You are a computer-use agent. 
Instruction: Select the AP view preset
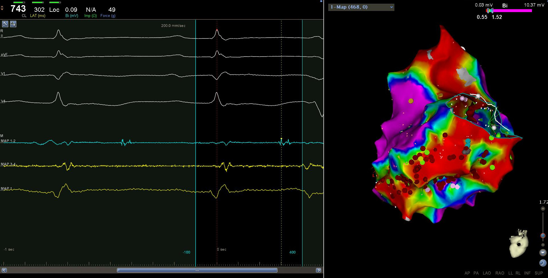(467, 273)
